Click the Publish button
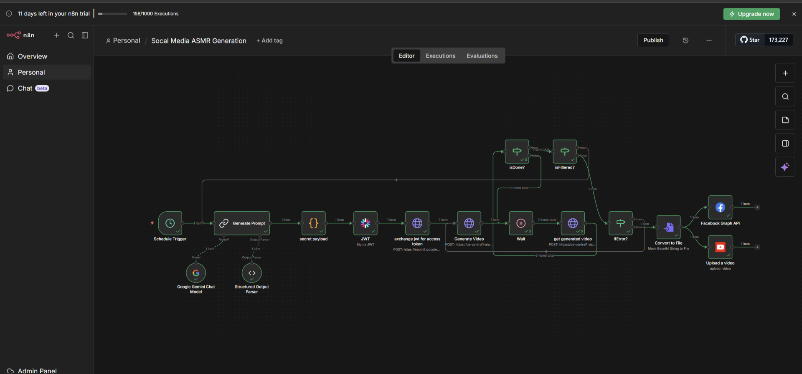The height and width of the screenshot is (374, 802). pyautogui.click(x=653, y=40)
